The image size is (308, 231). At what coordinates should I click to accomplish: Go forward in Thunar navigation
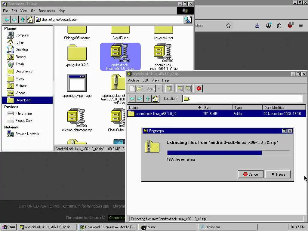[x=14, y=20]
